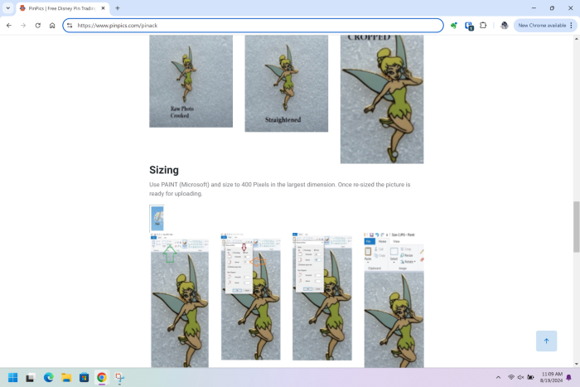580x387 pixels.
Task: Click the browser forward arrow
Action: tap(23, 26)
